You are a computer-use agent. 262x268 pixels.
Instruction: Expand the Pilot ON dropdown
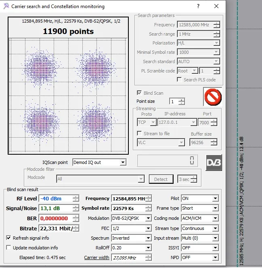(215, 198)
